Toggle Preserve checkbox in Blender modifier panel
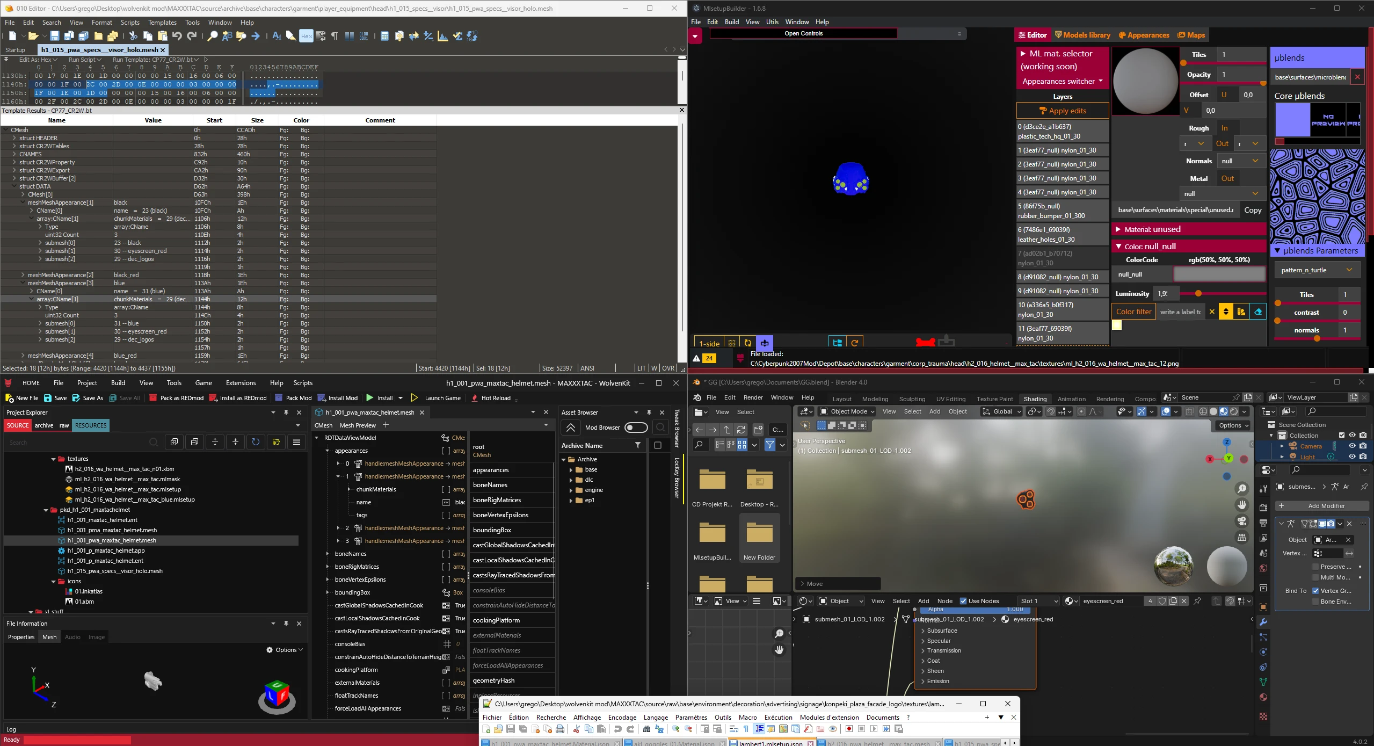The width and height of the screenshot is (1374, 746). pyautogui.click(x=1315, y=567)
